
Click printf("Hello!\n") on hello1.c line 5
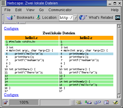click(29, 54)
